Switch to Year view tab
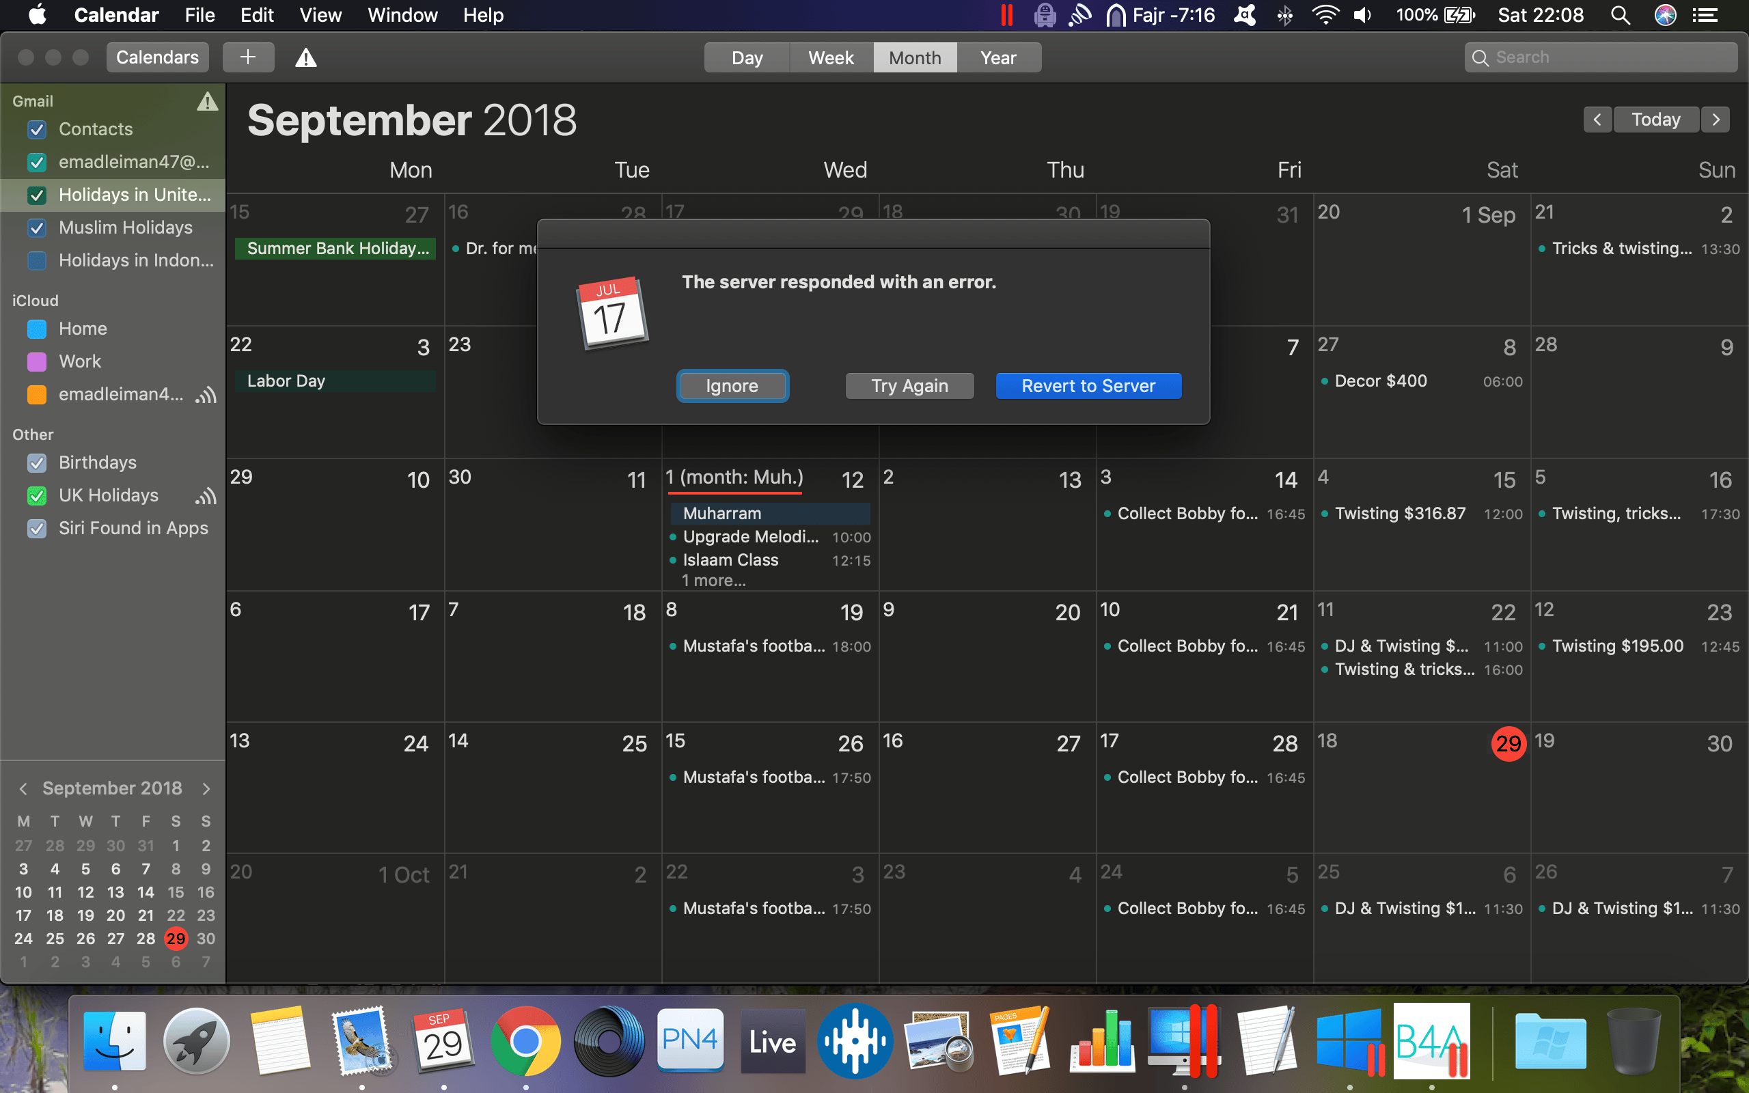The image size is (1749, 1093). pos(999,58)
